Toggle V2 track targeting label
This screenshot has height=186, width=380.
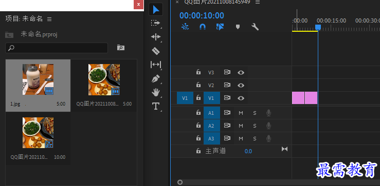point(211,85)
